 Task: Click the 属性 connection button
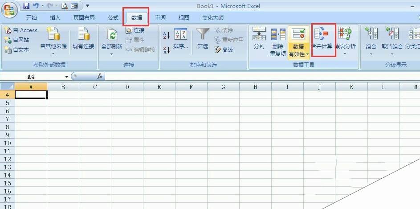pos(135,40)
